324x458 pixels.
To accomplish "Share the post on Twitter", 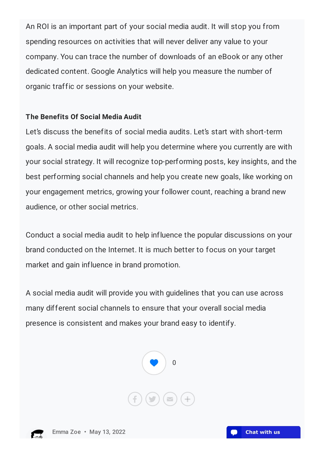I will [x=153, y=399].
